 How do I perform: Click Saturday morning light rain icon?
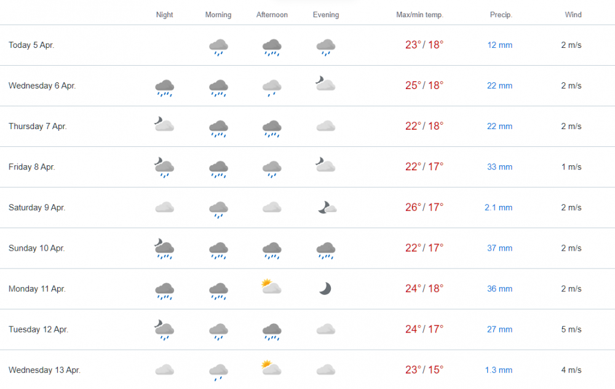[218, 210]
